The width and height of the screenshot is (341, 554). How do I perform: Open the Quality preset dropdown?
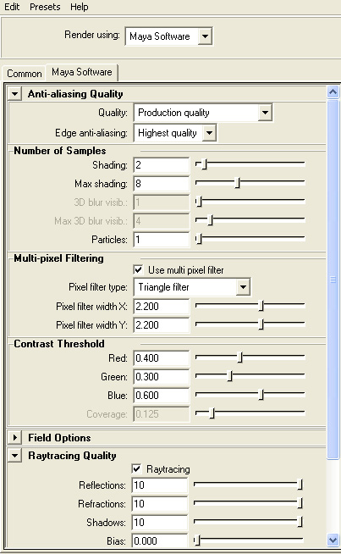click(265, 113)
